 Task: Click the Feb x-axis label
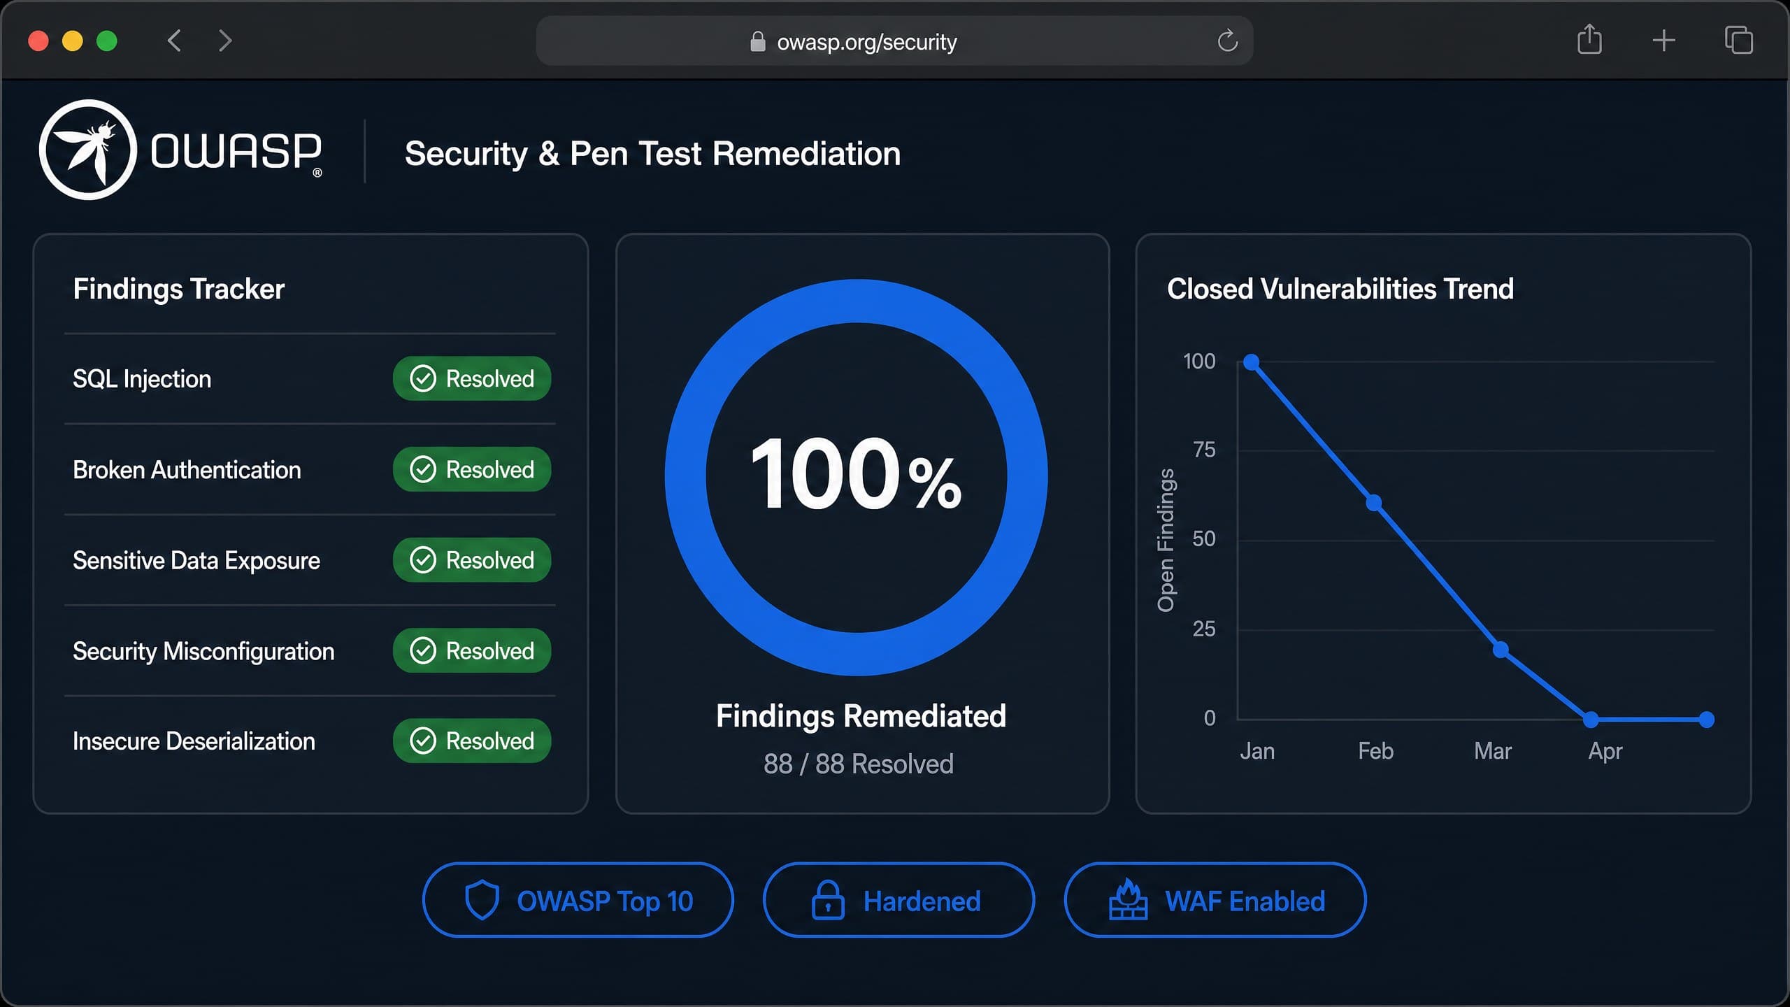[x=1375, y=752]
